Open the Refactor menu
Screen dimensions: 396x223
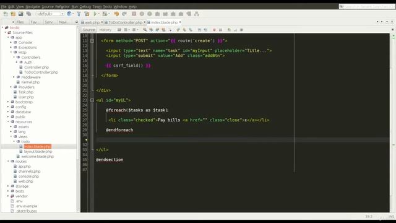point(62,7)
